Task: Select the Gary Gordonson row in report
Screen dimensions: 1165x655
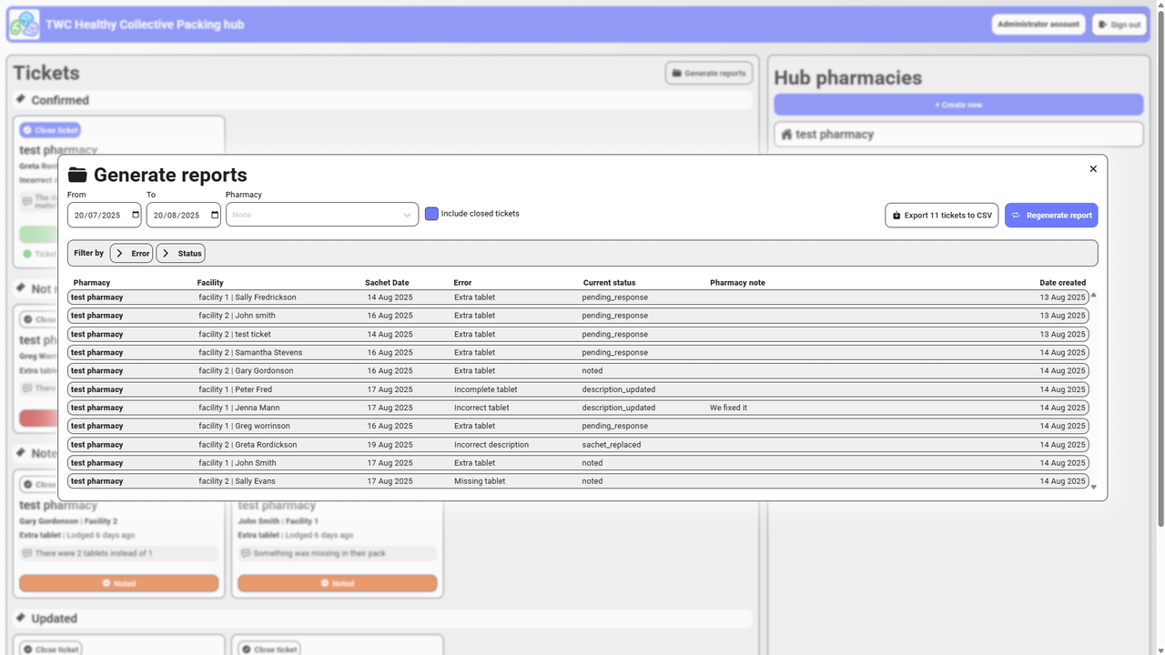Action: tap(578, 370)
